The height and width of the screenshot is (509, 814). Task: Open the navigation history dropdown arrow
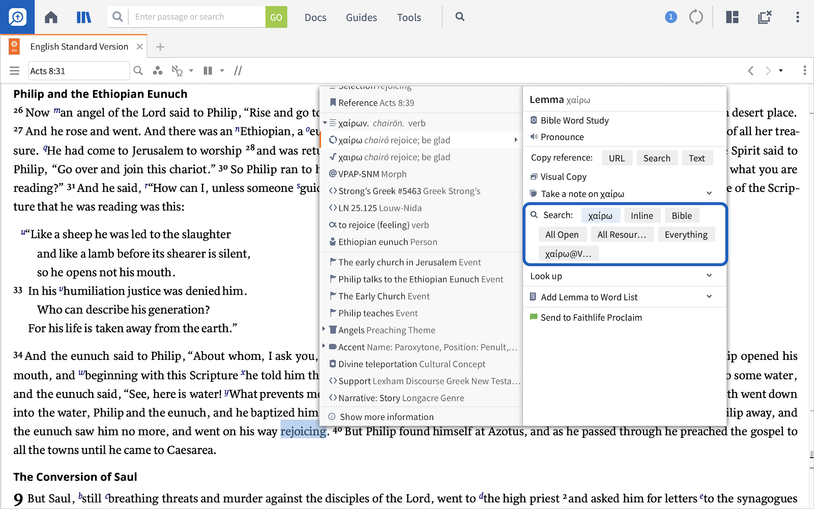[781, 71]
